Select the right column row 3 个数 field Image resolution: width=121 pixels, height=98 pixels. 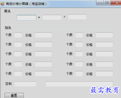pos(79,54)
